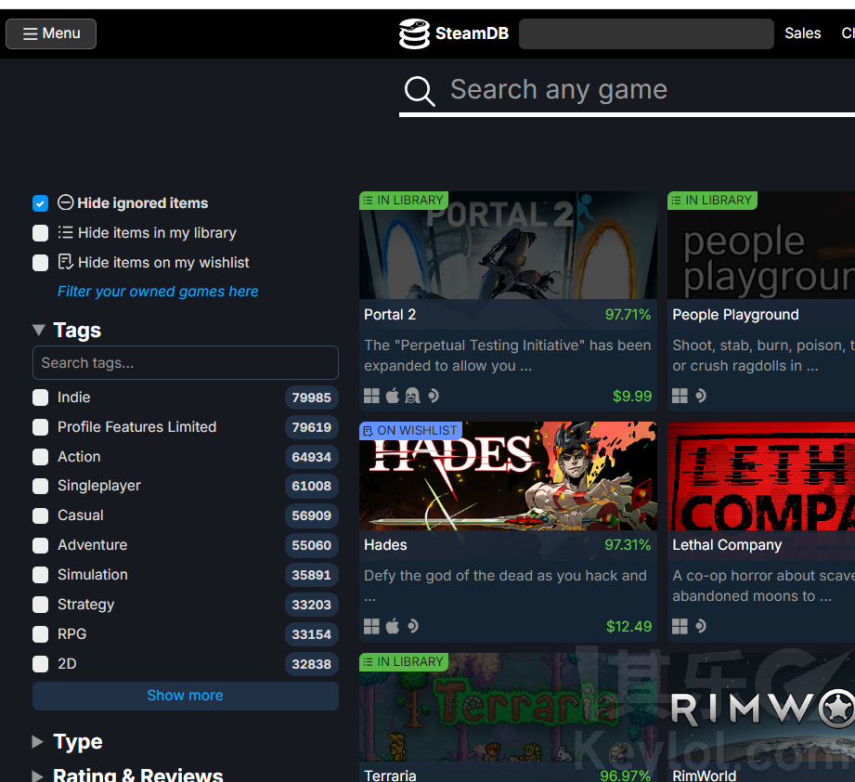Click the Windows icon on Hades card
This screenshot has height=782, width=855.
371,626
